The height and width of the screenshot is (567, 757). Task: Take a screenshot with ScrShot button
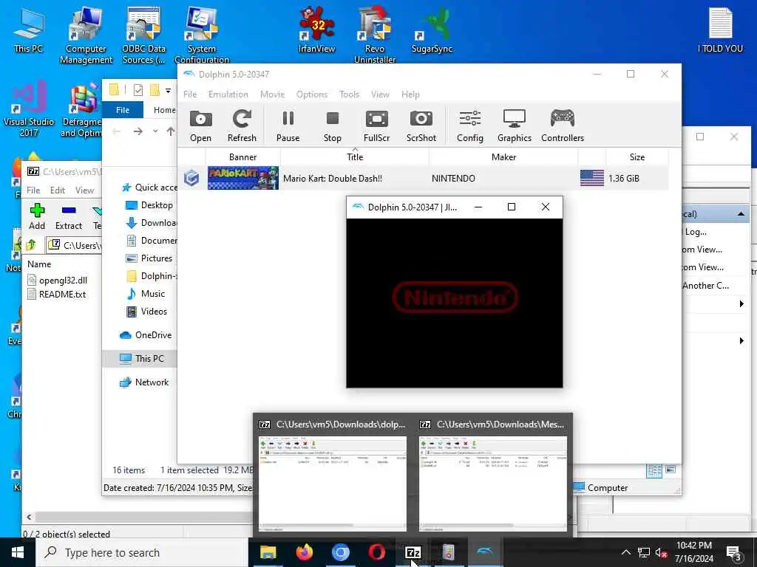(x=421, y=126)
